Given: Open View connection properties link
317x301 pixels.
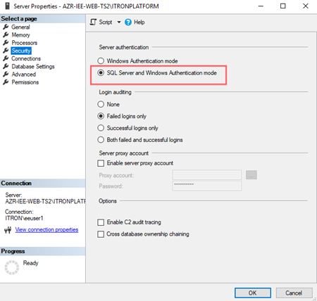Looking at the screenshot, I should (x=46, y=230).
